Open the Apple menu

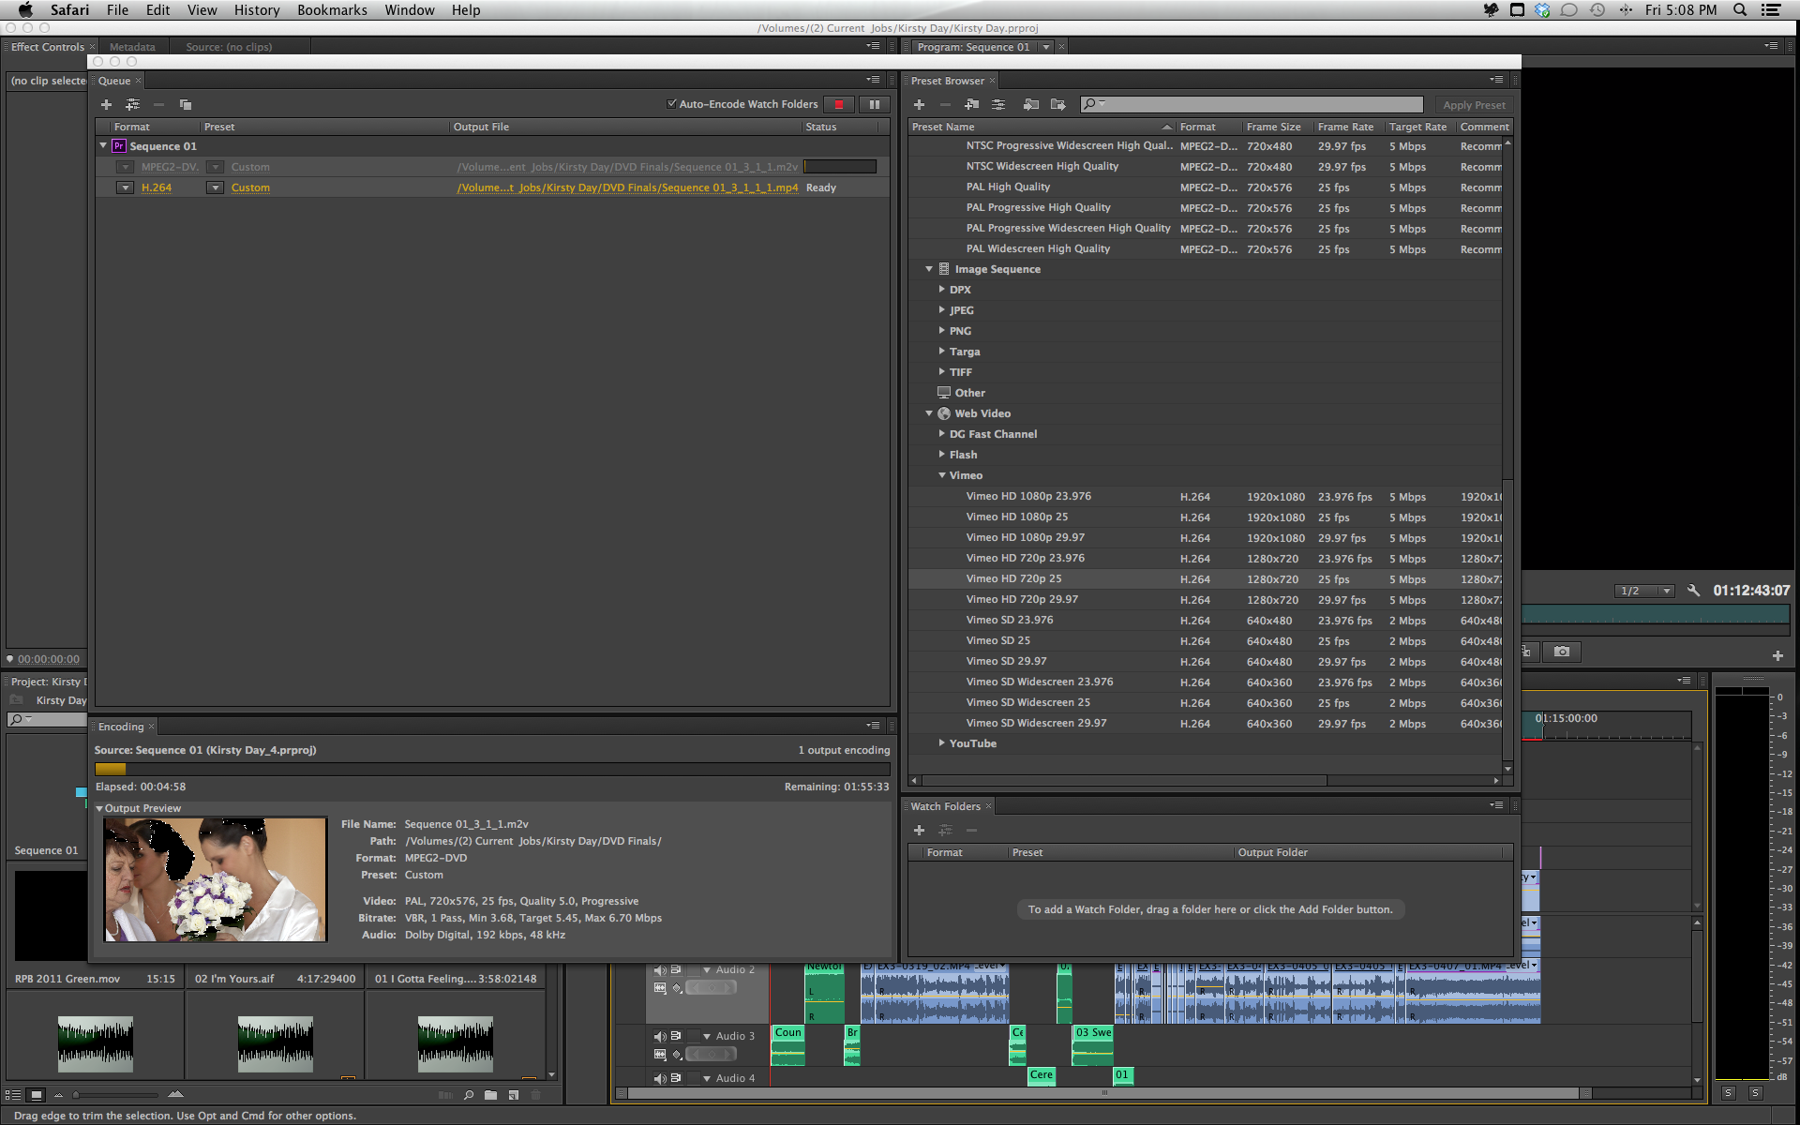tap(25, 9)
